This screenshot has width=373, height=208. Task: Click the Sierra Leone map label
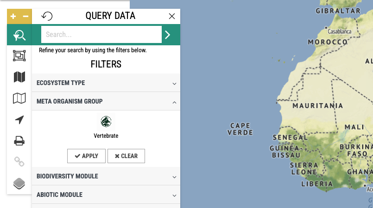pyautogui.click(x=304, y=169)
